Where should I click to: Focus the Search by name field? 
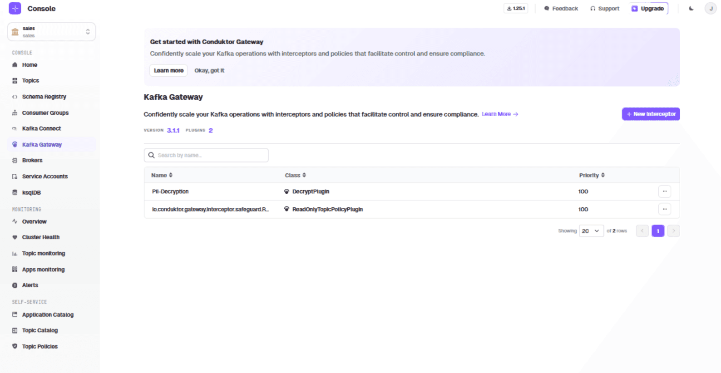click(206, 155)
